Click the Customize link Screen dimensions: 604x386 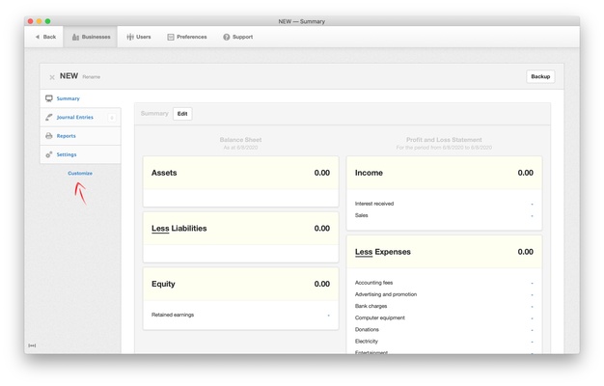pos(80,174)
